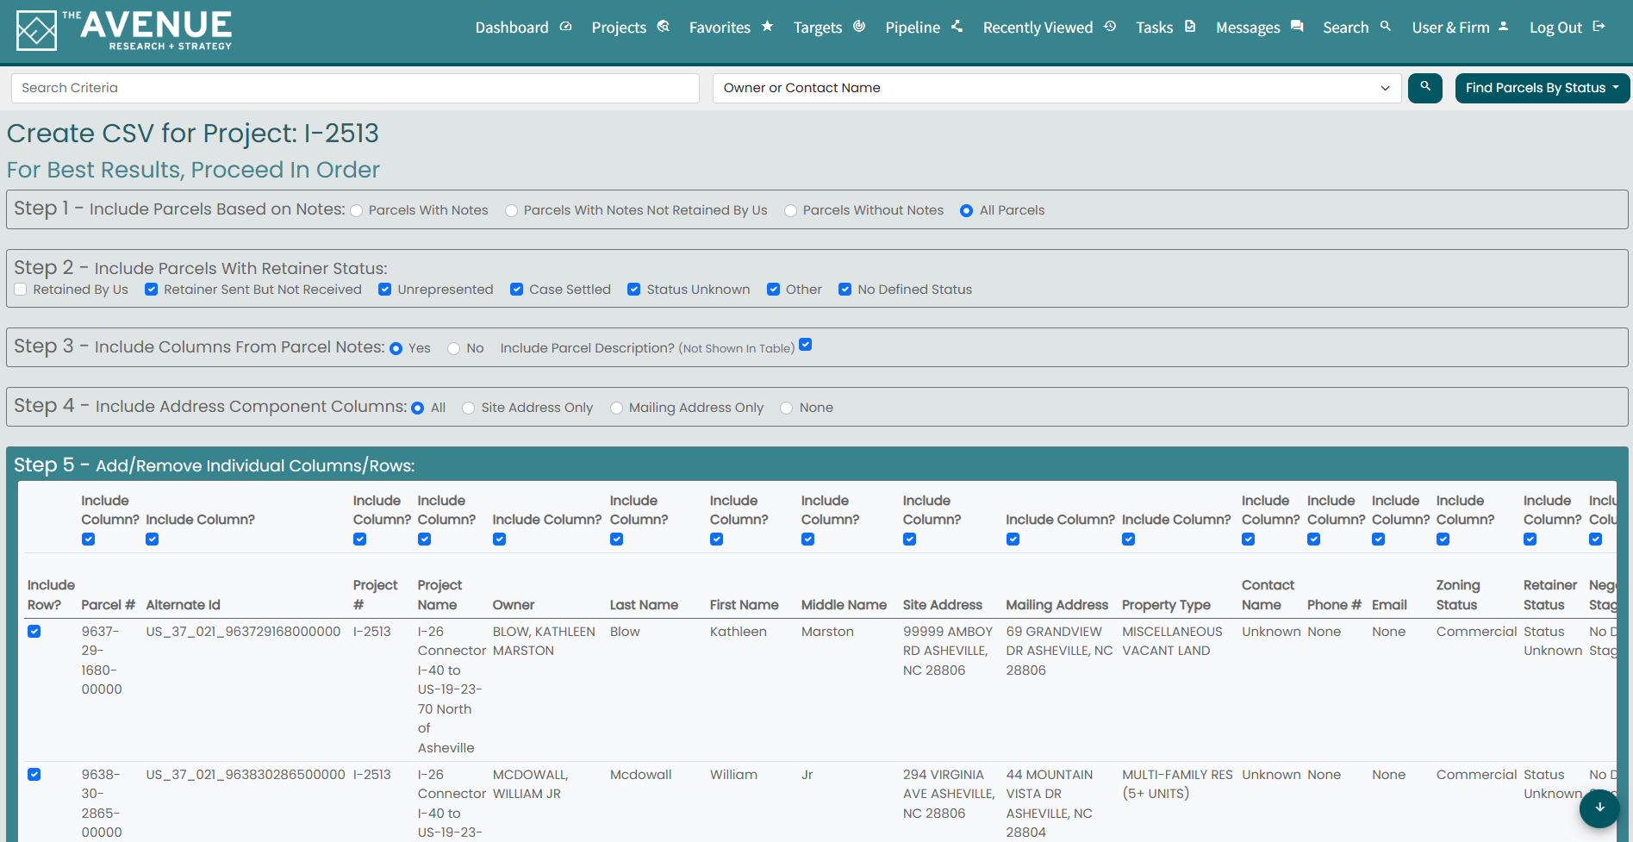Click the Log Out exit icon
Viewport: 1633px width, 842px height.
pyautogui.click(x=1599, y=27)
